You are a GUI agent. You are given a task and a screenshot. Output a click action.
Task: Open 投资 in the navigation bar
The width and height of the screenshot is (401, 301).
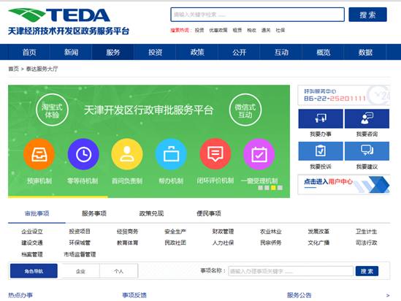coord(156,52)
